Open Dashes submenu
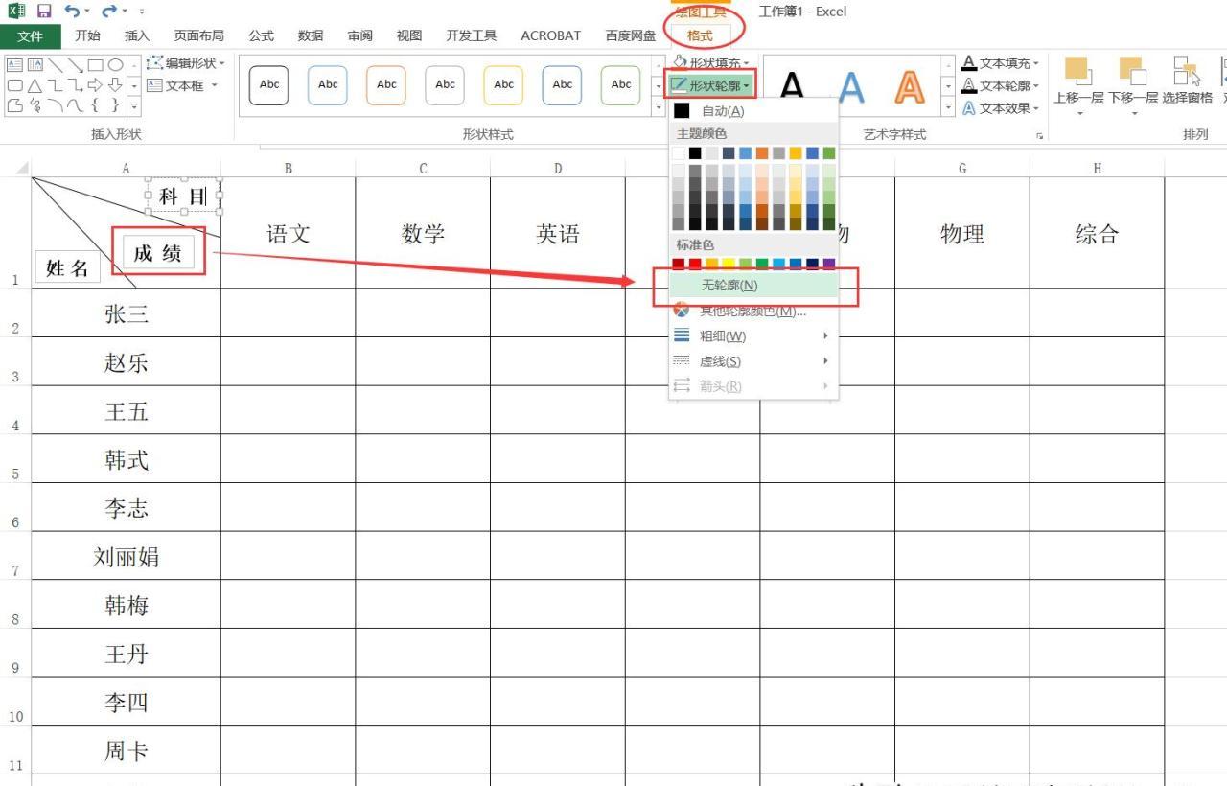This screenshot has height=786, width=1227. coord(753,361)
